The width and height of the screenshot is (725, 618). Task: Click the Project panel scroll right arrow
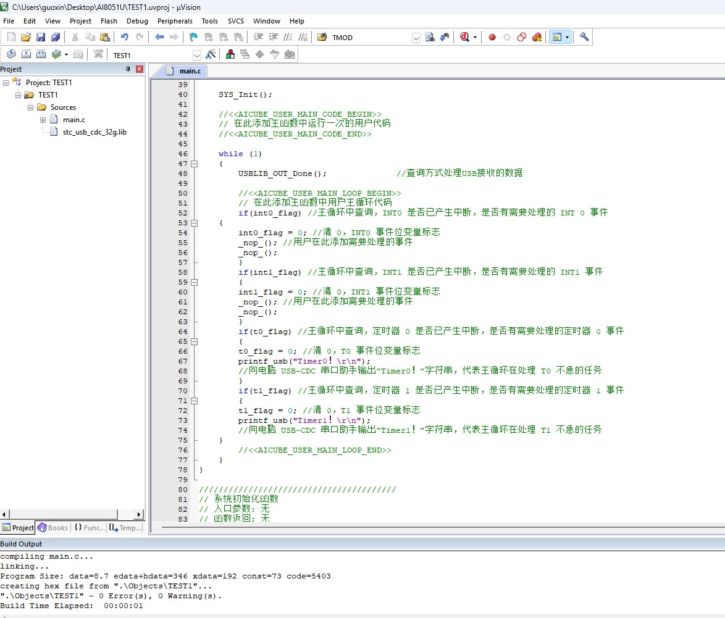pyautogui.click(x=139, y=514)
